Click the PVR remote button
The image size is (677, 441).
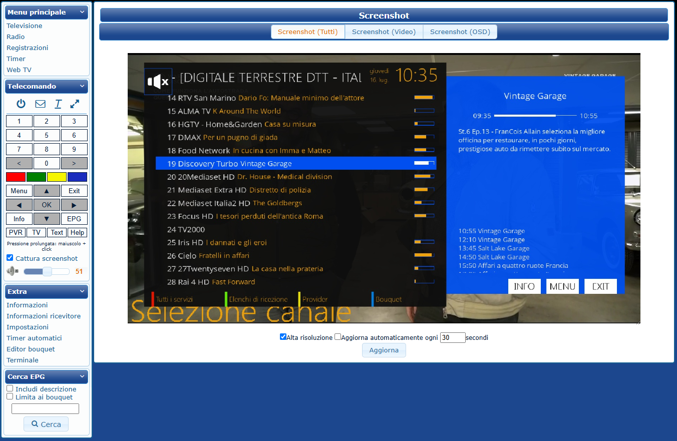(x=16, y=232)
